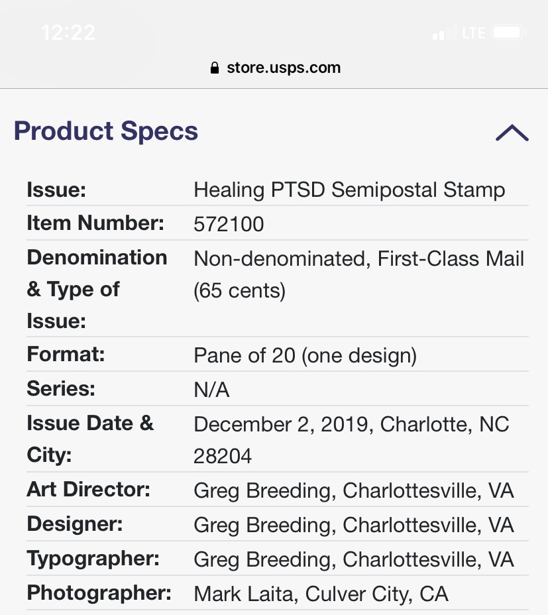548x615 pixels.
Task: Tap the Issue Date & City label
Action: [x=90, y=439]
